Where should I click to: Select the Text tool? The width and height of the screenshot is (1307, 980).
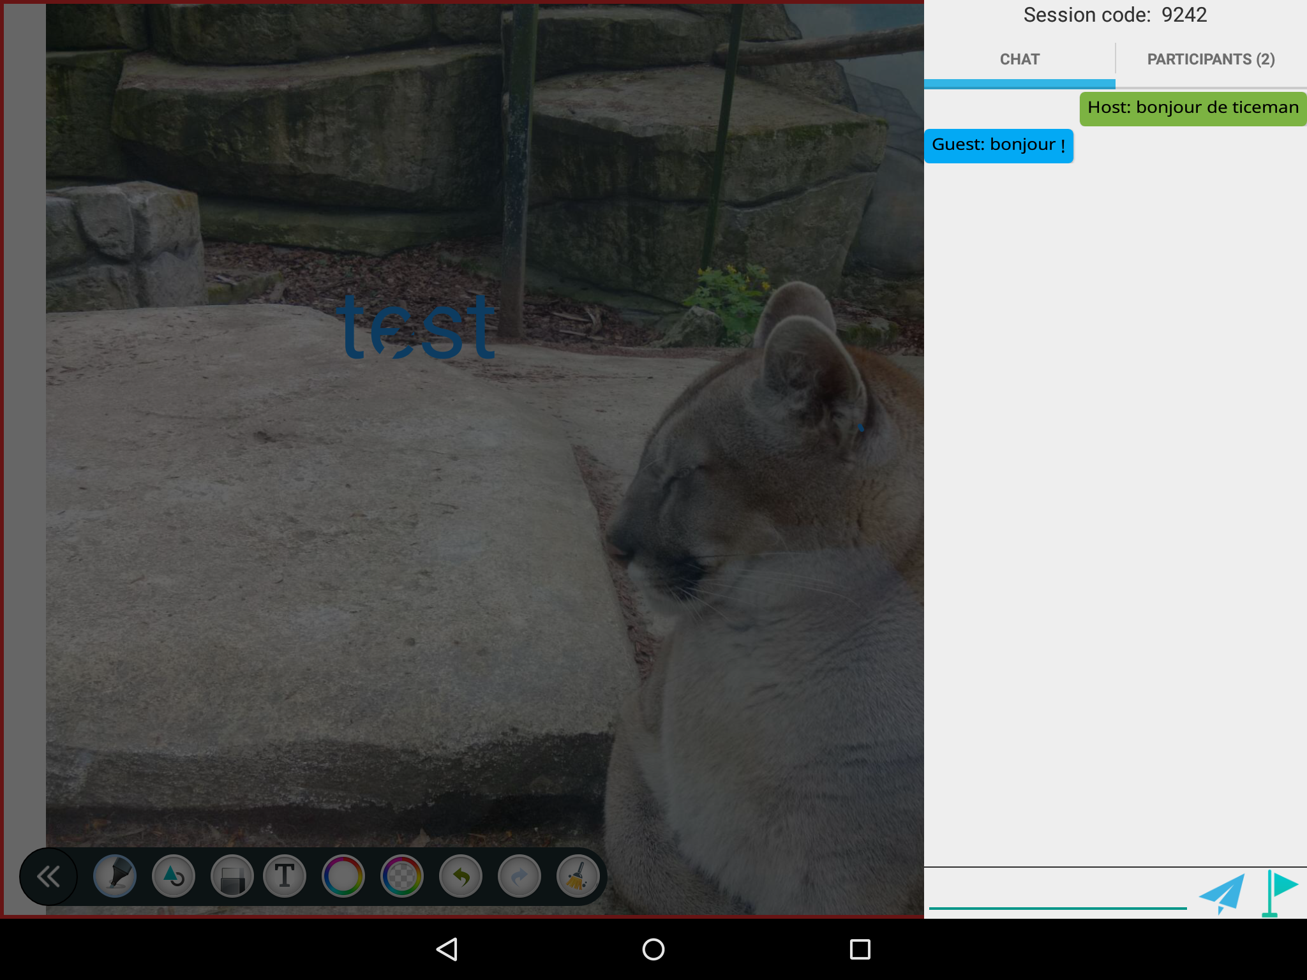click(x=285, y=877)
